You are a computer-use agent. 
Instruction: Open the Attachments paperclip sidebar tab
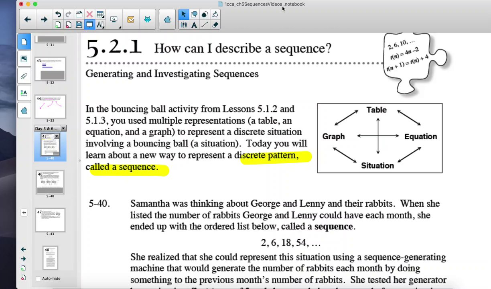24,76
